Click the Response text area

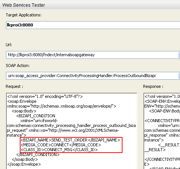coord(162,131)
